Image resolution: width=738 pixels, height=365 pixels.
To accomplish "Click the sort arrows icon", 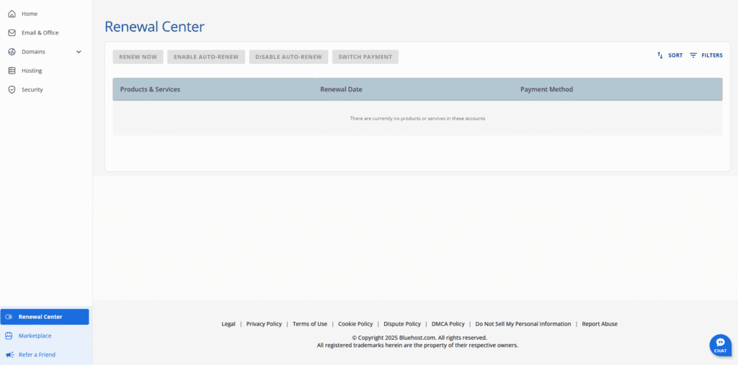I will pyautogui.click(x=660, y=55).
